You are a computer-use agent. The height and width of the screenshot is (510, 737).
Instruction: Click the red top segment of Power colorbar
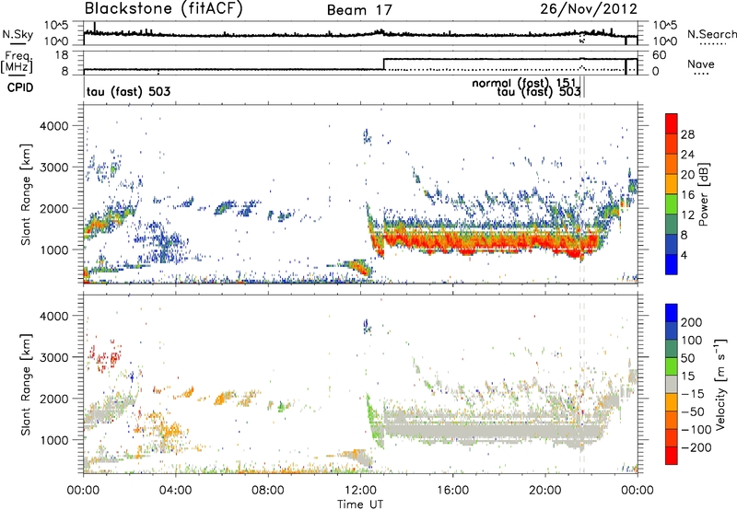(x=672, y=123)
